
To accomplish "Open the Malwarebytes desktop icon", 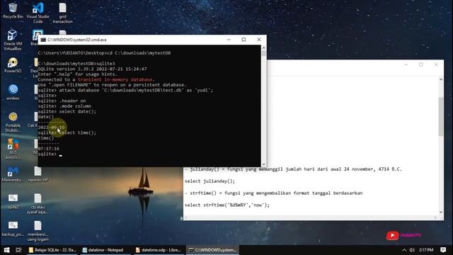I will pos(13,174).
